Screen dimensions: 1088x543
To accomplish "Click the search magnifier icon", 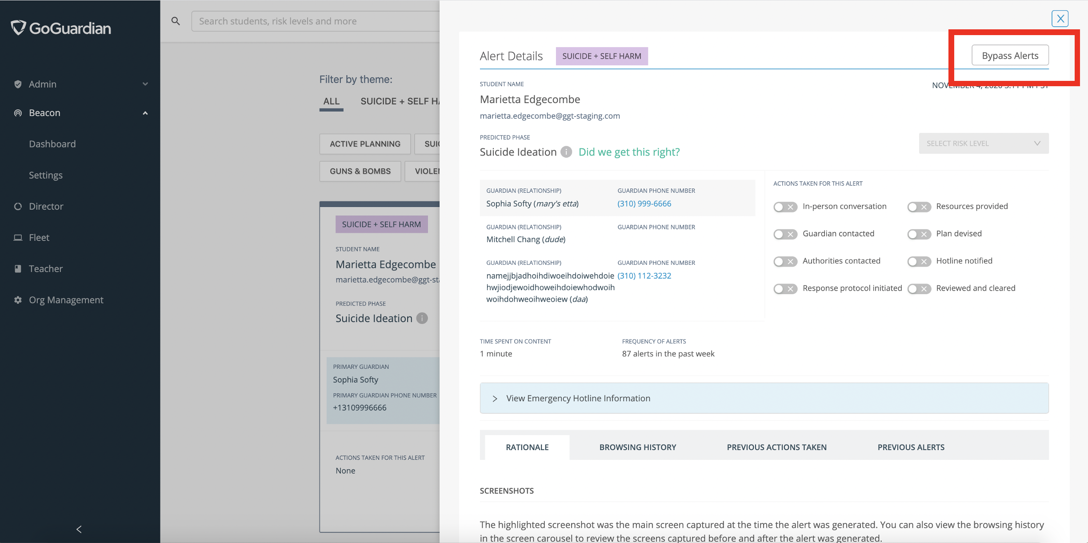I will [x=176, y=21].
